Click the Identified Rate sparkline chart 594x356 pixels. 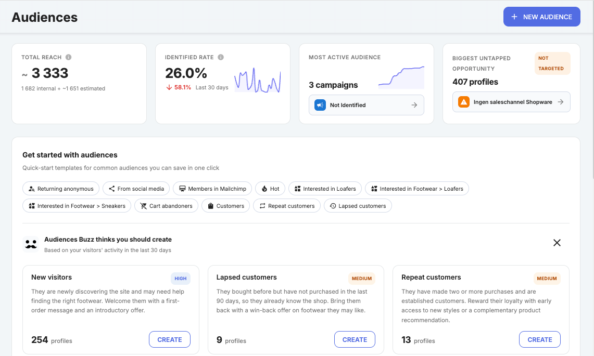pyautogui.click(x=258, y=80)
